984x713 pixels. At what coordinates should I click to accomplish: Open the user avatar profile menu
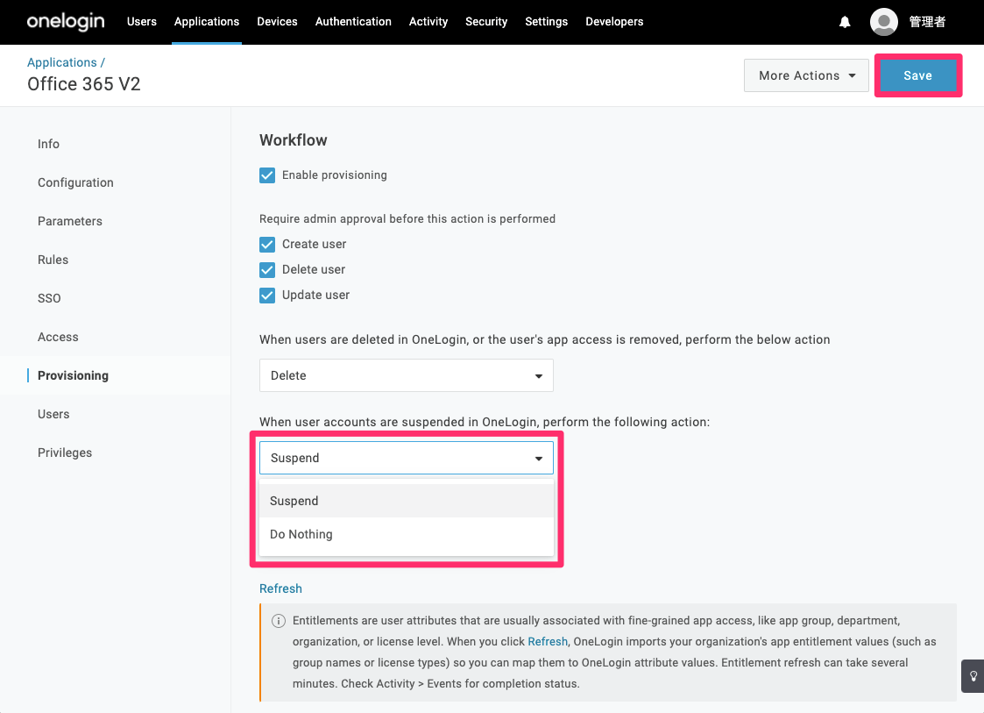(x=883, y=22)
